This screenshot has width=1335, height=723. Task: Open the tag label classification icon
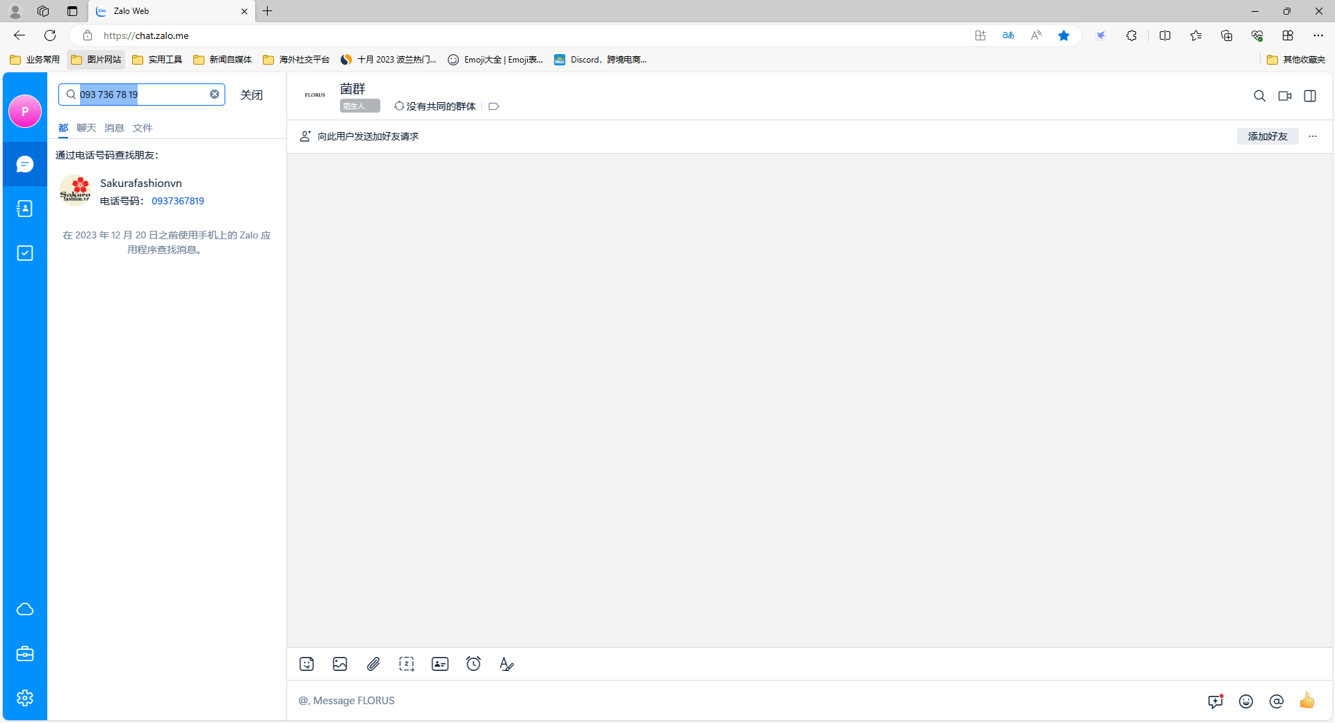[494, 106]
